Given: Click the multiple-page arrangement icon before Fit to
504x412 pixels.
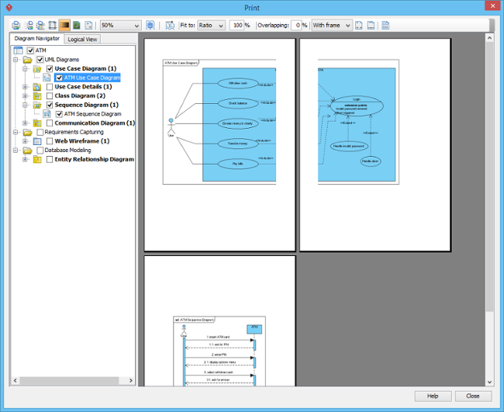Looking at the screenshot, I should coord(170,25).
